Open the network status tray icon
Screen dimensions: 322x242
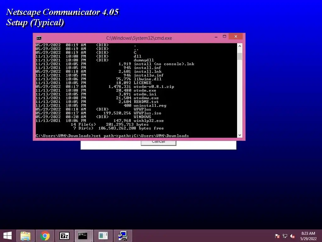point(285,236)
